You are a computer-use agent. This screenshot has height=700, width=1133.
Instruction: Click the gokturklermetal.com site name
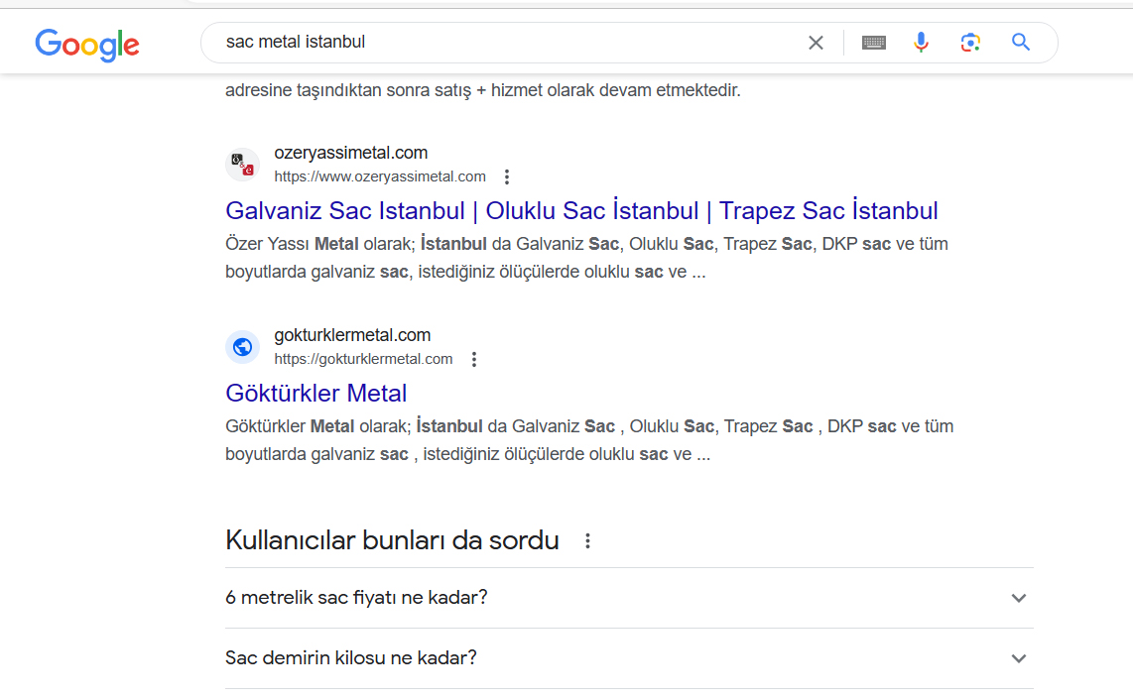coord(352,335)
